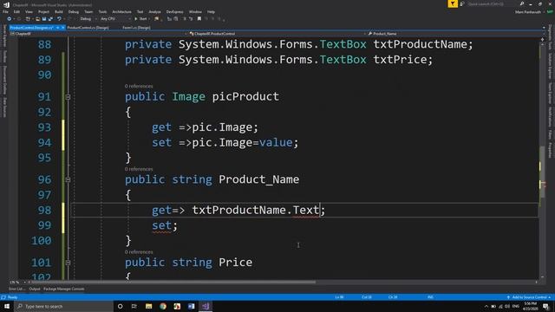Open the Edit menu
The image size is (555, 312).
tap(16, 11)
